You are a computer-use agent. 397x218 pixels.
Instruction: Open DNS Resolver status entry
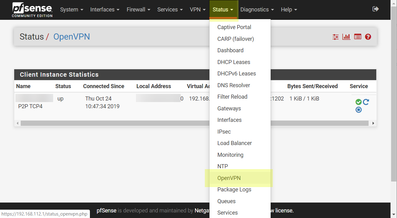tap(240, 85)
